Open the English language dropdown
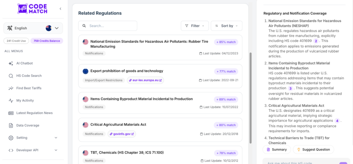Image resolution: width=353 pixels, height=164 pixels. point(33,28)
